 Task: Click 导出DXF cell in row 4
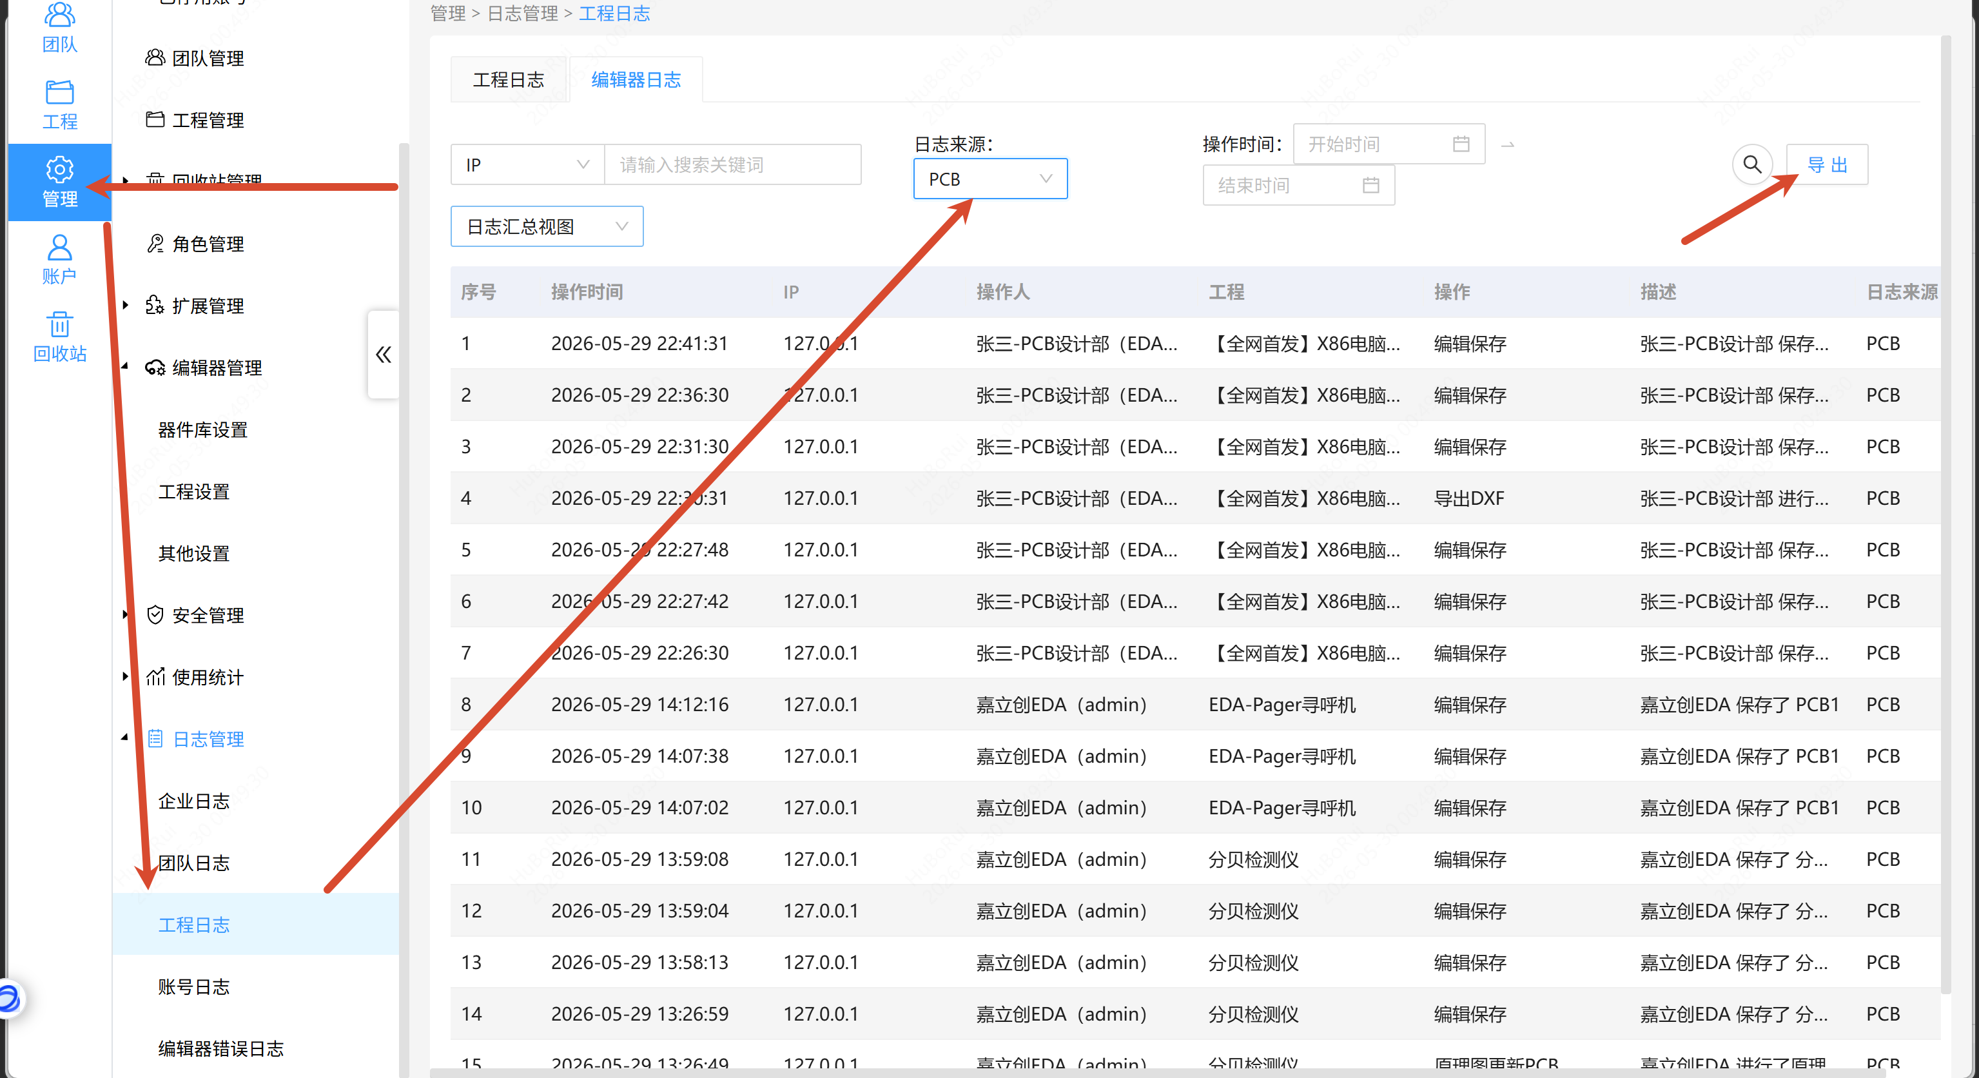[x=1469, y=498]
